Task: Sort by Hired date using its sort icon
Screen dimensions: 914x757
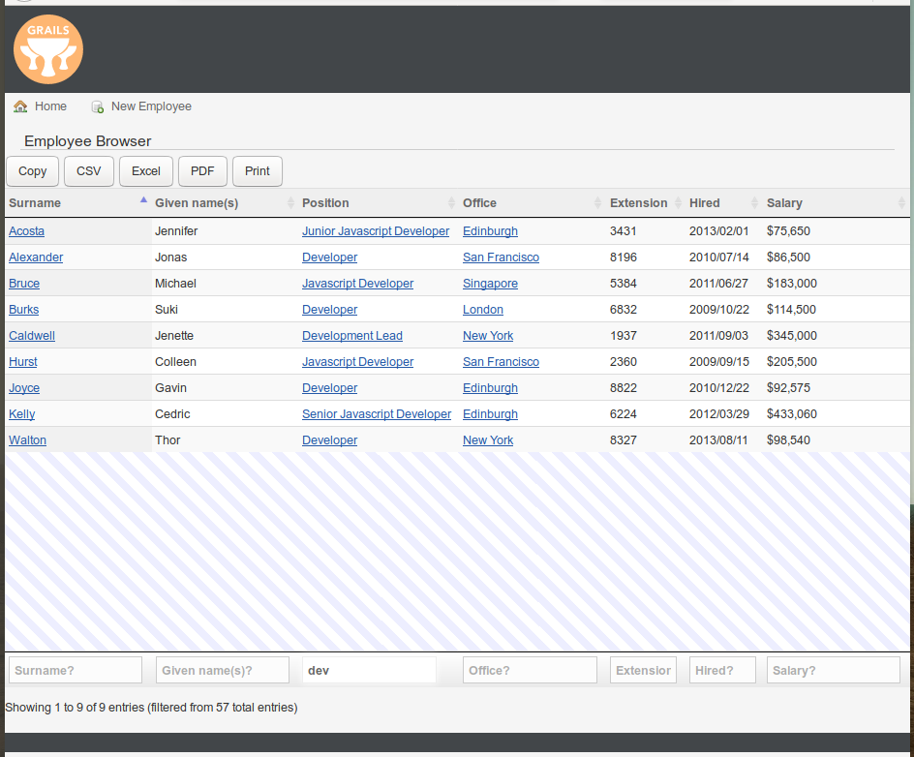Action: click(x=753, y=203)
